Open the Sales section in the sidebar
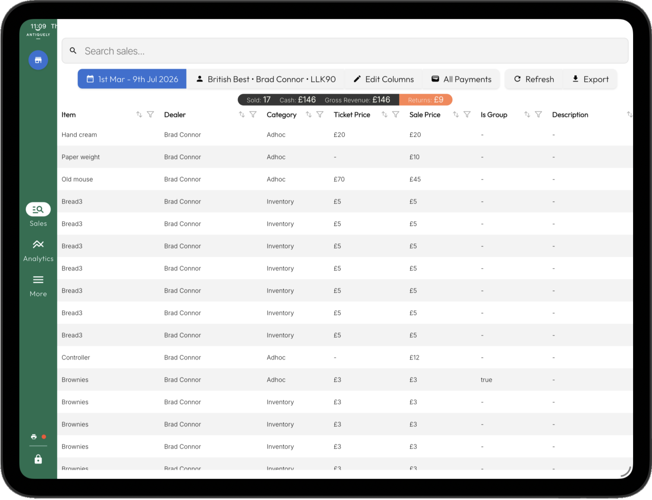652x500 pixels. coord(38,215)
